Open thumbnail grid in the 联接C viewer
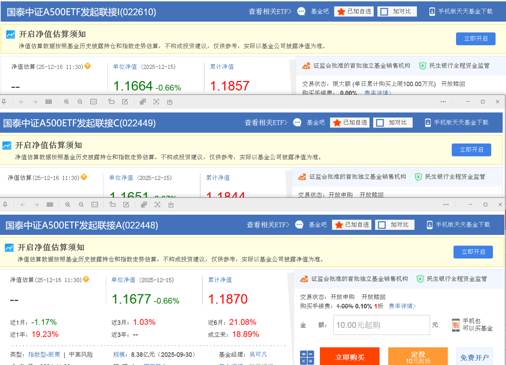Viewport: 506px width, 365px height. click(x=49, y=102)
